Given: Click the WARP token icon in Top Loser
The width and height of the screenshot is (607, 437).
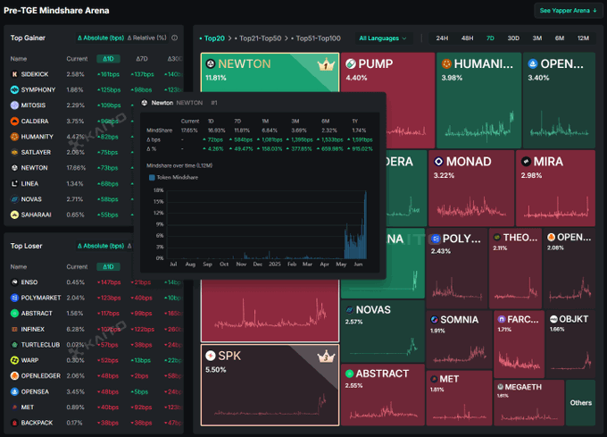Looking at the screenshot, I should [x=15, y=360].
